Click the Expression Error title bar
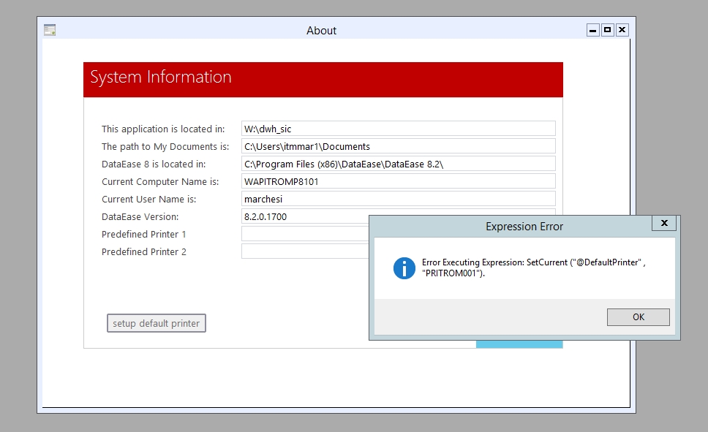This screenshot has width=708, height=432. point(524,226)
